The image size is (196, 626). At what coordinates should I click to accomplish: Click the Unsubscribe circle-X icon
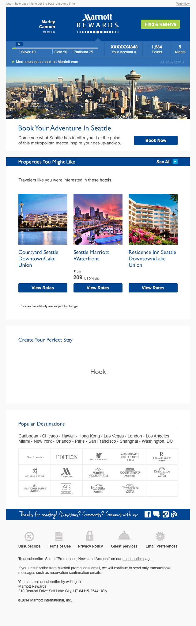coord(29,536)
